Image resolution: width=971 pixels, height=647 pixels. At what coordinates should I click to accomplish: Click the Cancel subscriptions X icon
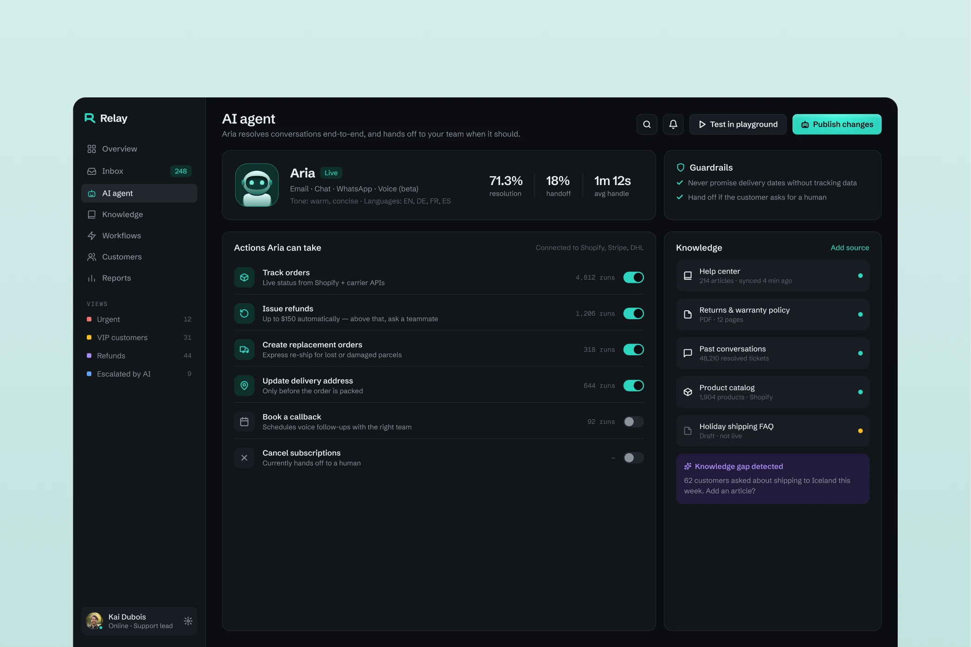244,458
